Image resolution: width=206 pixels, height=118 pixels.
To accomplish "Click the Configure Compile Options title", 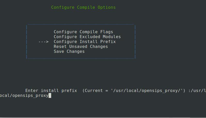I will (x=83, y=7).
